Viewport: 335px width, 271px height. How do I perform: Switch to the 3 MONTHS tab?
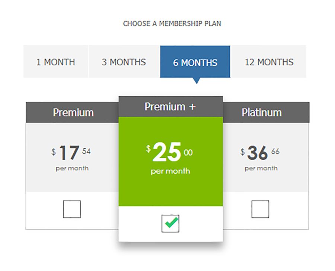coord(124,62)
